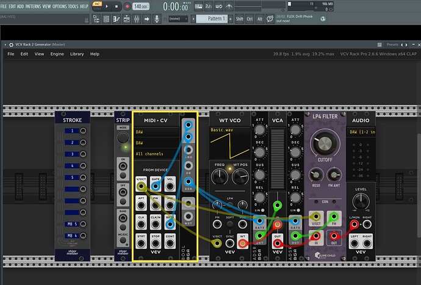This screenshot has height=285, width=421.
Task: Click the red record button
Action: click(128, 6)
